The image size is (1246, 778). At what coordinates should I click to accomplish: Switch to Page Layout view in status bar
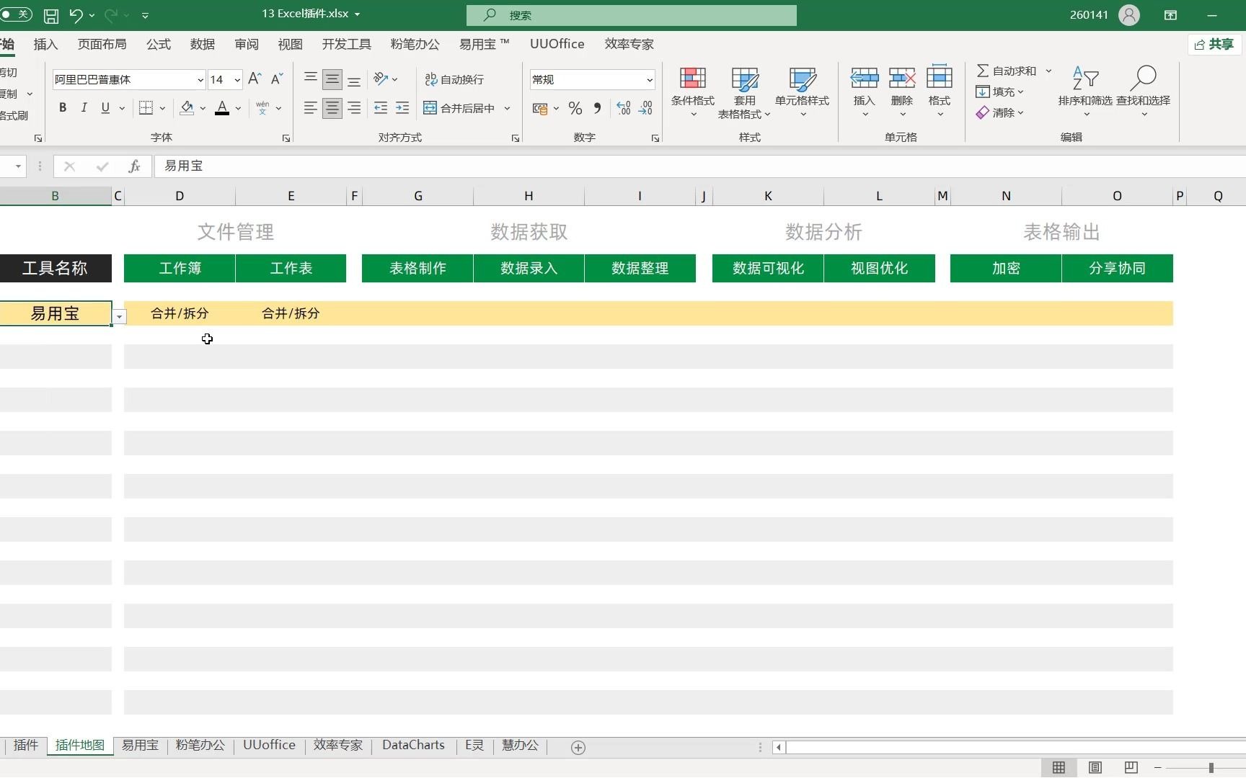pos(1095,767)
